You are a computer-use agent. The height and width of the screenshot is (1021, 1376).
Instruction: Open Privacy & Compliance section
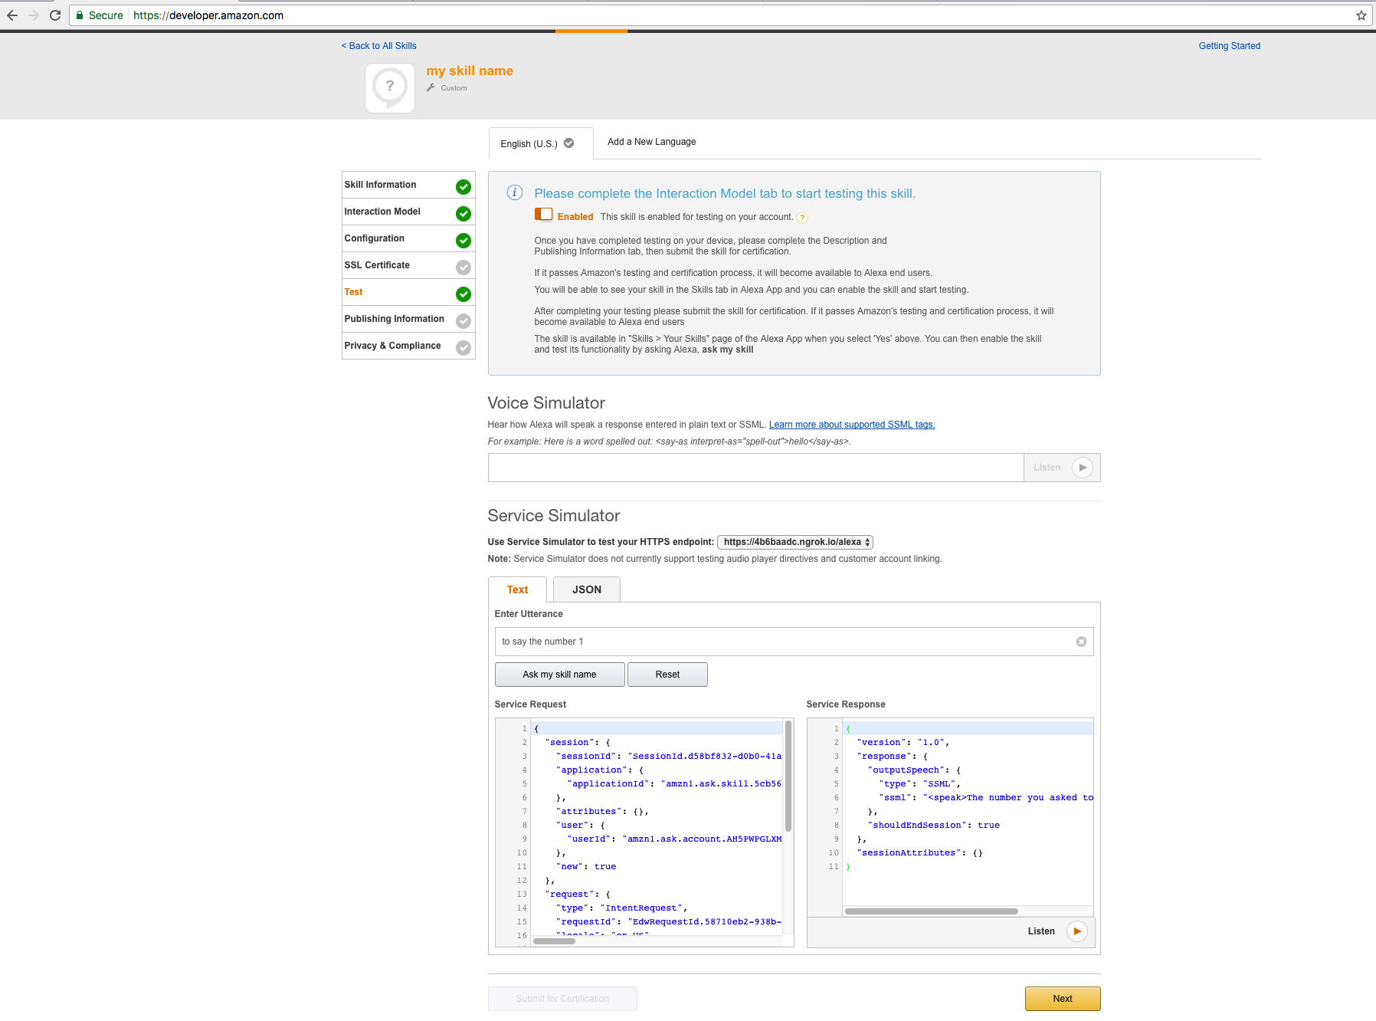point(408,346)
